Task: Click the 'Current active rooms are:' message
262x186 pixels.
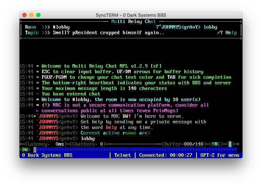Action: (115, 133)
